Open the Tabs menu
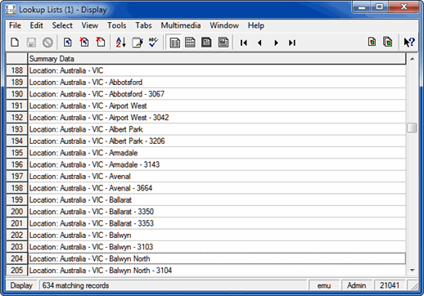424x296 pixels. coord(143,25)
